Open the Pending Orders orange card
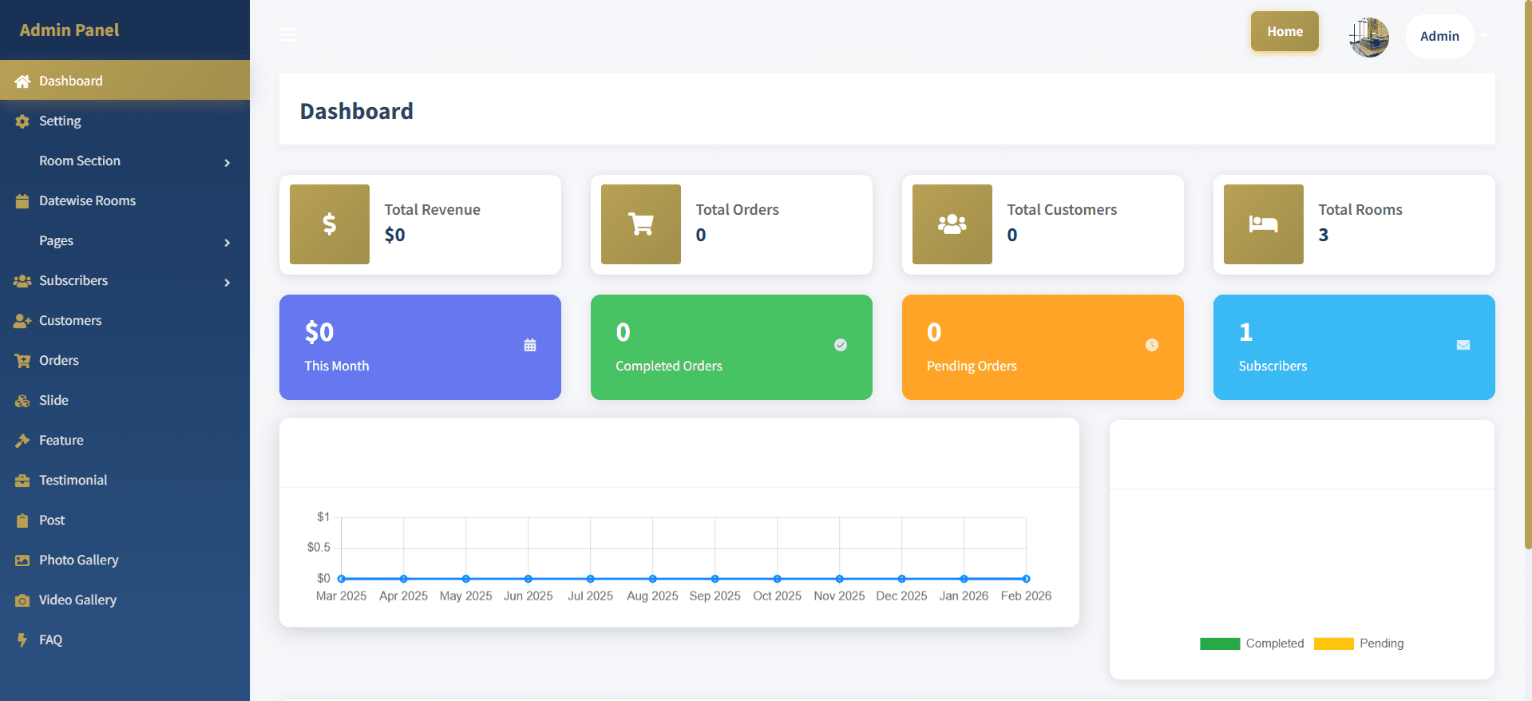 click(x=1043, y=347)
